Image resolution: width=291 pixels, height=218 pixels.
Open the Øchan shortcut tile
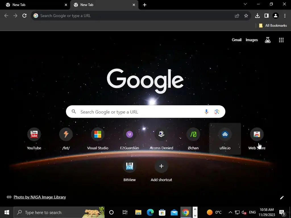[x=193, y=139]
